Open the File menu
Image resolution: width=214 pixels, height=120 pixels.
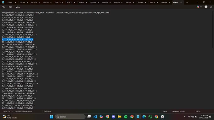pyautogui.click(x=3, y=7)
